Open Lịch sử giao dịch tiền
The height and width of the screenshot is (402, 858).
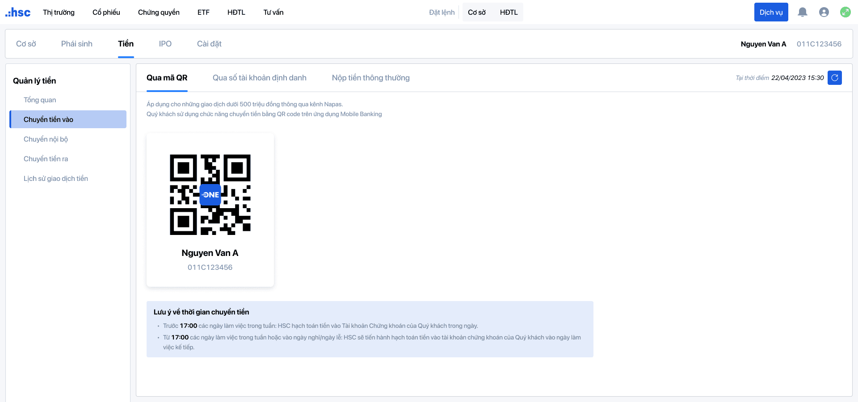[x=68, y=178]
